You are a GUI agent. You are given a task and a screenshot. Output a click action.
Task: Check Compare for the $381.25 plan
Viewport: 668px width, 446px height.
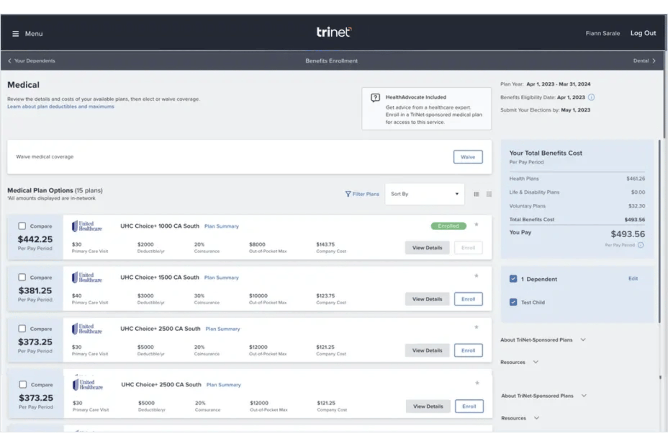click(x=22, y=277)
